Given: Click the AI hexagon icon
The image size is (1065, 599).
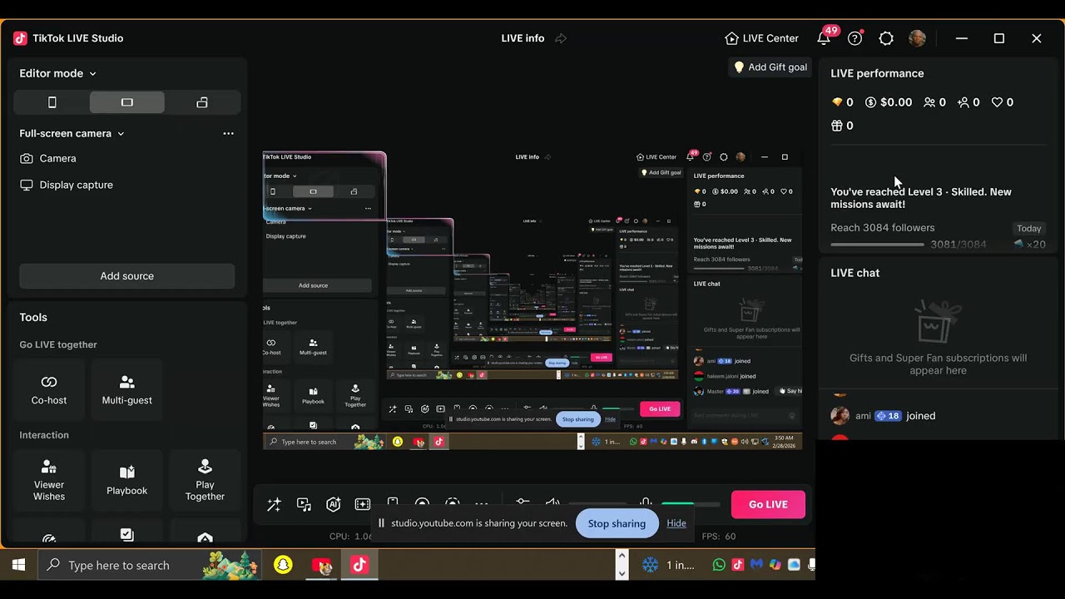Looking at the screenshot, I should pos(334,505).
